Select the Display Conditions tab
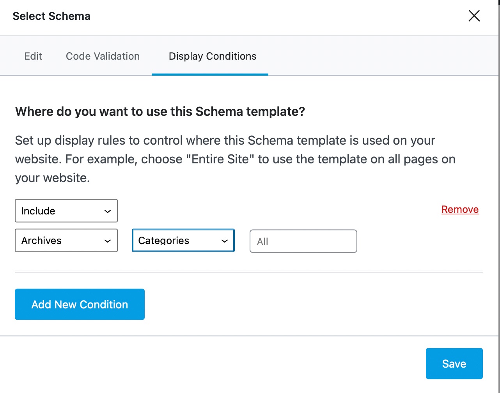 tap(212, 56)
